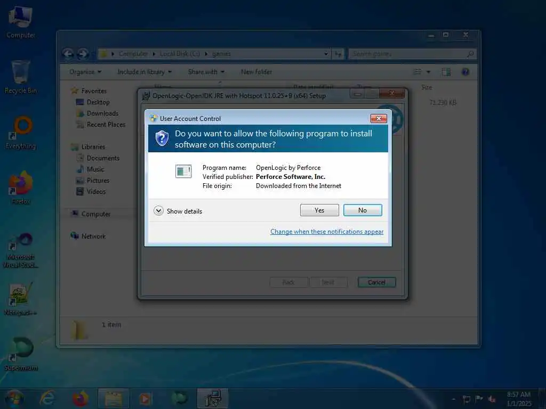The image size is (546, 409).
Task: Click volume icon in system tray
Action: (492, 399)
